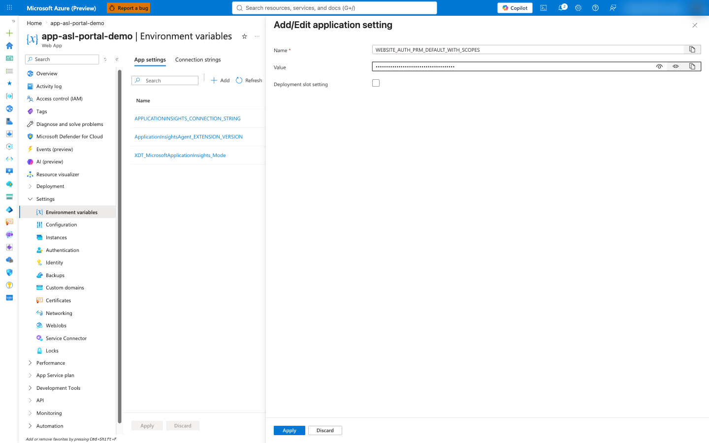This screenshot has width=709, height=443.
Task: Click the blue Apply button in the panel
Action: click(x=290, y=430)
